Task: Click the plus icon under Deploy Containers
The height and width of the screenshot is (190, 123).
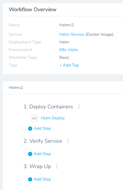Action: (30, 129)
